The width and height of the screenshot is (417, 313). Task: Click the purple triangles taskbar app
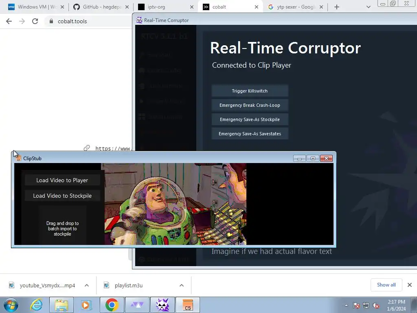coord(137,305)
